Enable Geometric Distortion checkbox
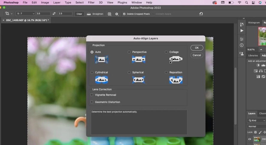This screenshot has width=266, height=145. (x=92, y=102)
